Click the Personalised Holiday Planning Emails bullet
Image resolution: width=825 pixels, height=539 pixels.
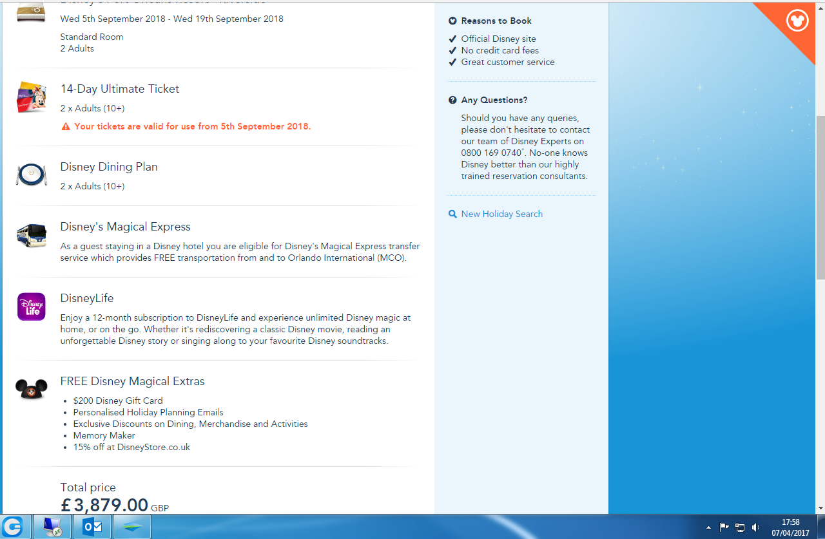point(148,412)
